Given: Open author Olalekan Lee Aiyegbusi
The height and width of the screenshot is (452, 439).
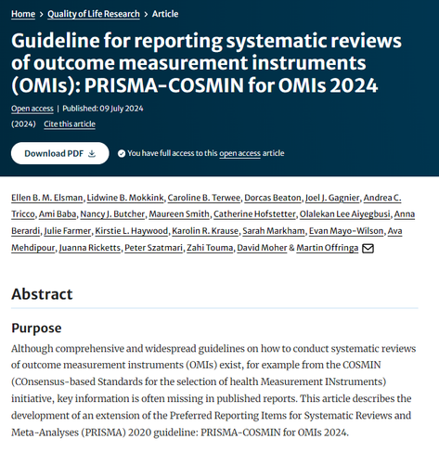Looking at the screenshot, I should (x=344, y=214).
